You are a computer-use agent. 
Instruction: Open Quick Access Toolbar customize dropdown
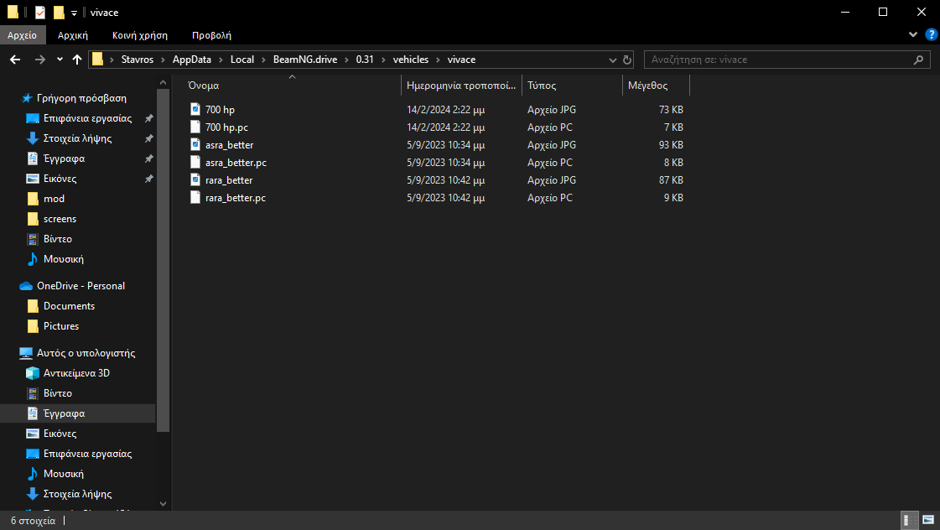[75, 13]
